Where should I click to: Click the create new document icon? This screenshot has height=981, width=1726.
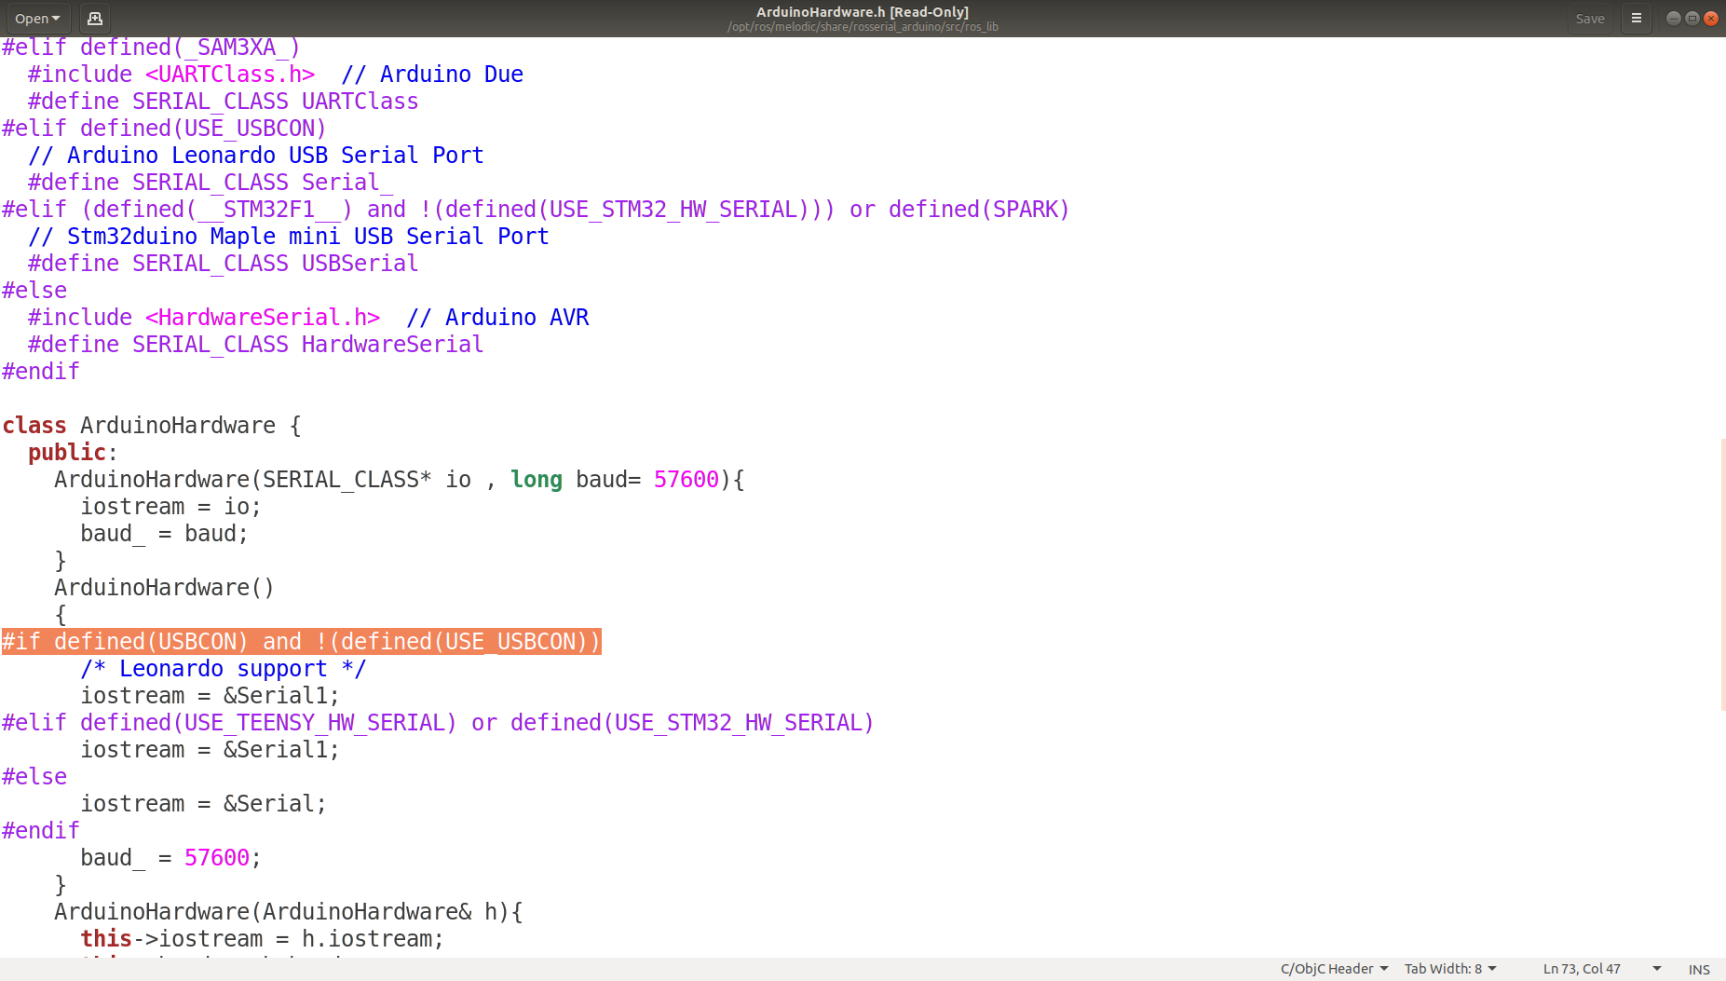tap(94, 18)
